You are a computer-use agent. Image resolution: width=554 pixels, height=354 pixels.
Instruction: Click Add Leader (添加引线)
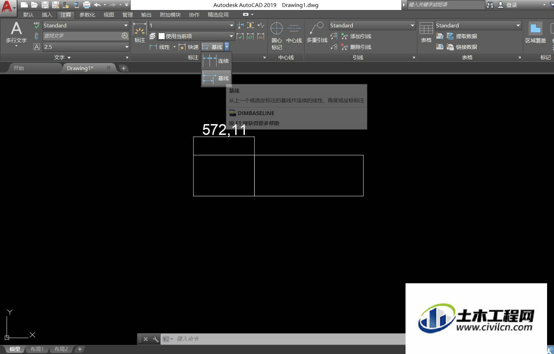[x=356, y=36]
